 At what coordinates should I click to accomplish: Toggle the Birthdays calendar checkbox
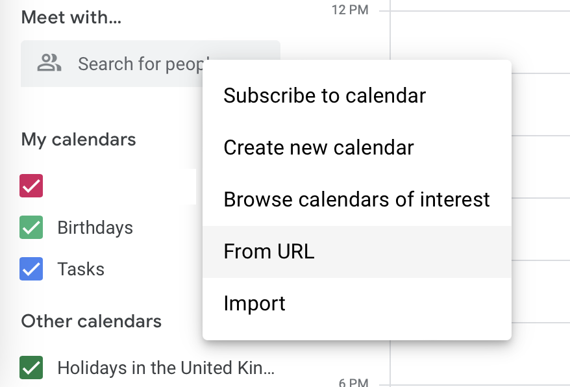pos(31,227)
